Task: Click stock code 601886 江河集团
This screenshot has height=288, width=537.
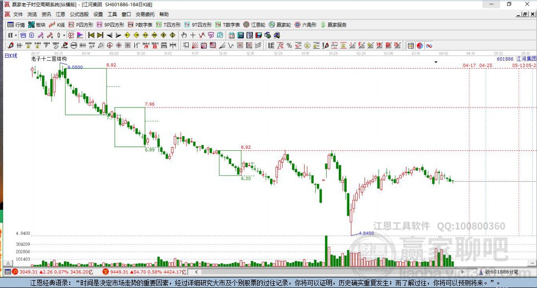Action: tap(517, 59)
